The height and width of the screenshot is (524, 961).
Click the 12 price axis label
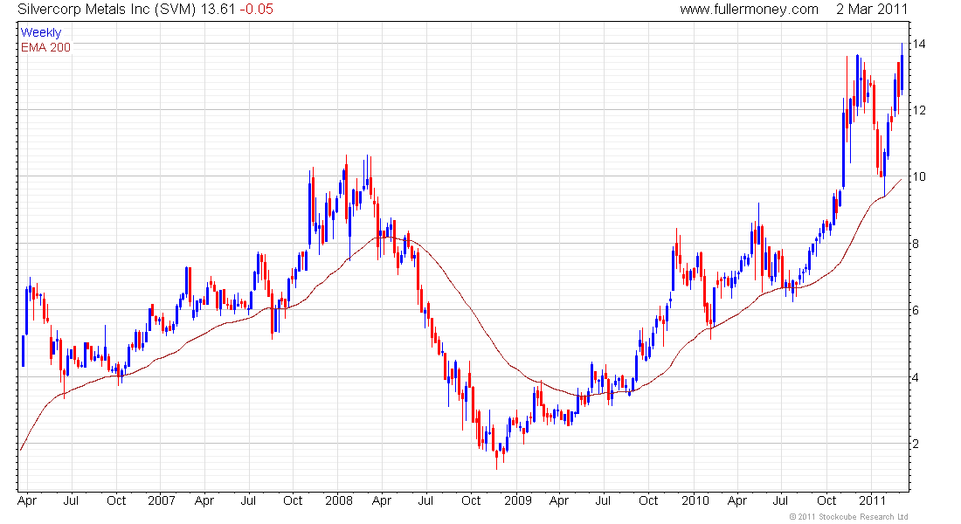click(919, 110)
